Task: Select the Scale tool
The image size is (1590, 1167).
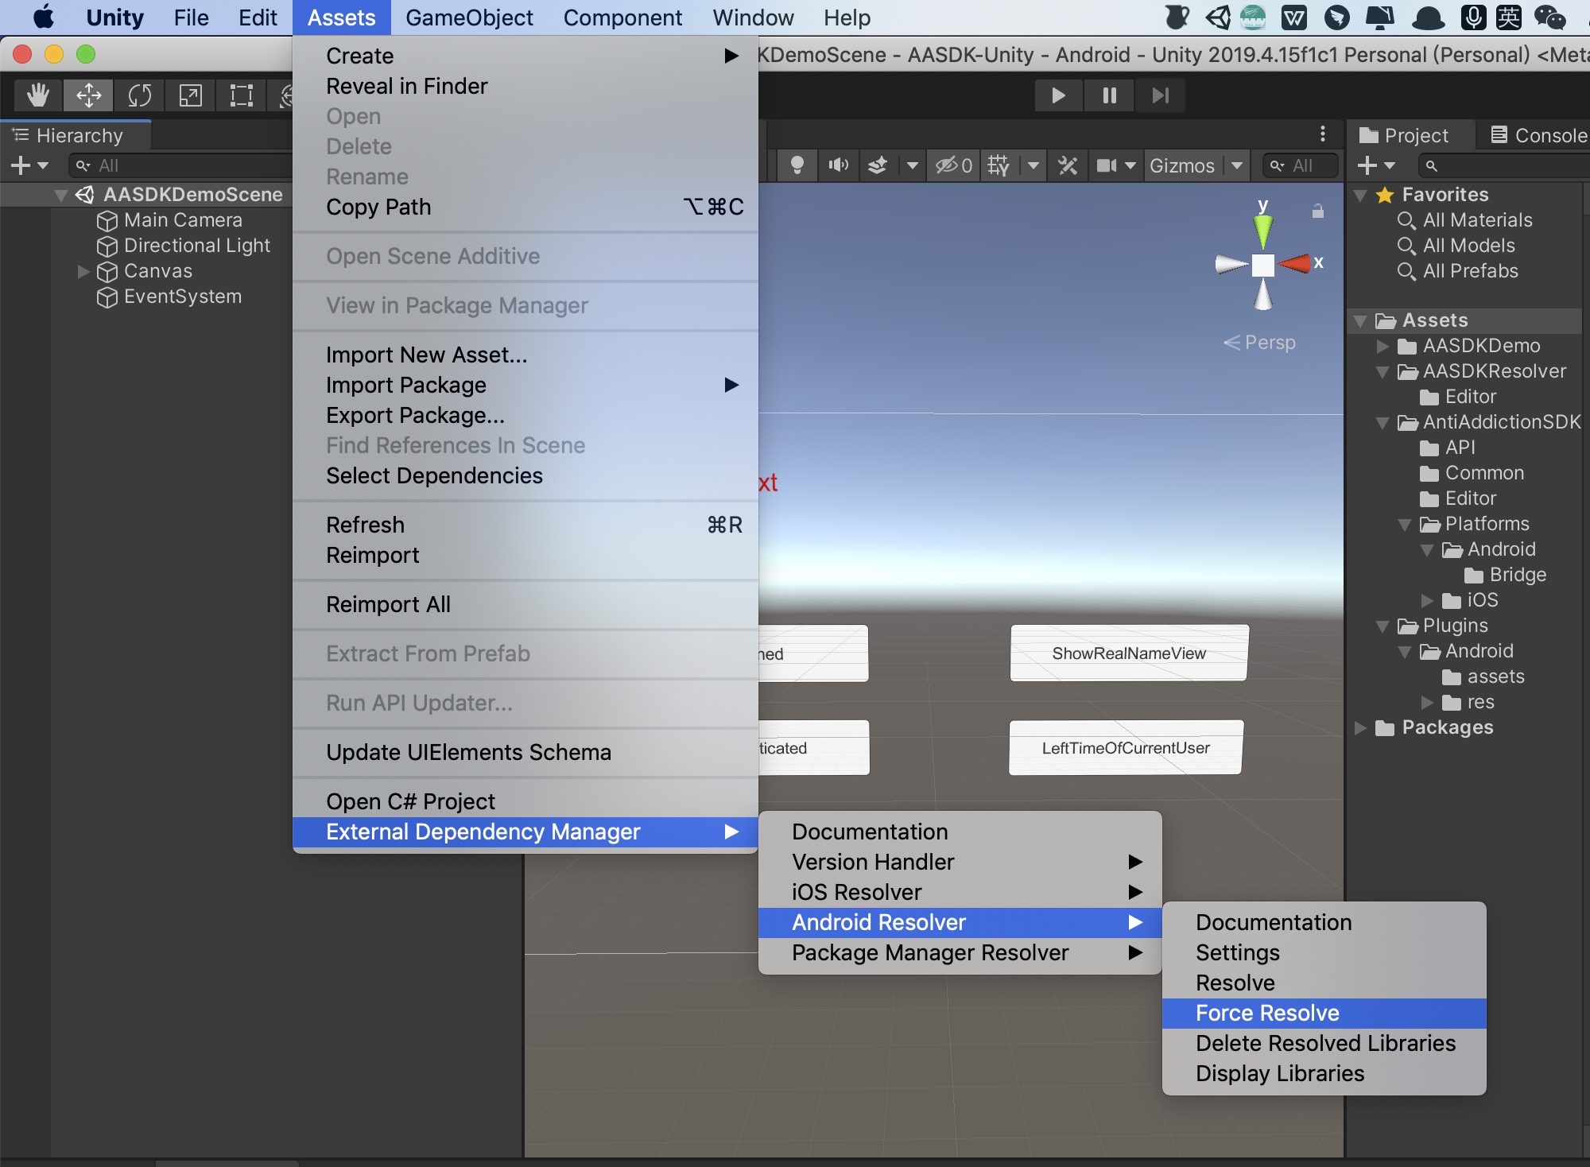Action: 190,95
